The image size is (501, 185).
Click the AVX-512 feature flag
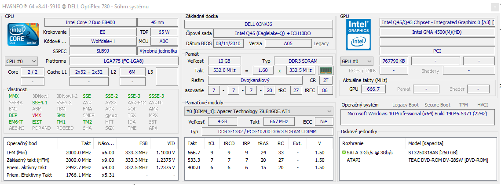pos(137,103)
